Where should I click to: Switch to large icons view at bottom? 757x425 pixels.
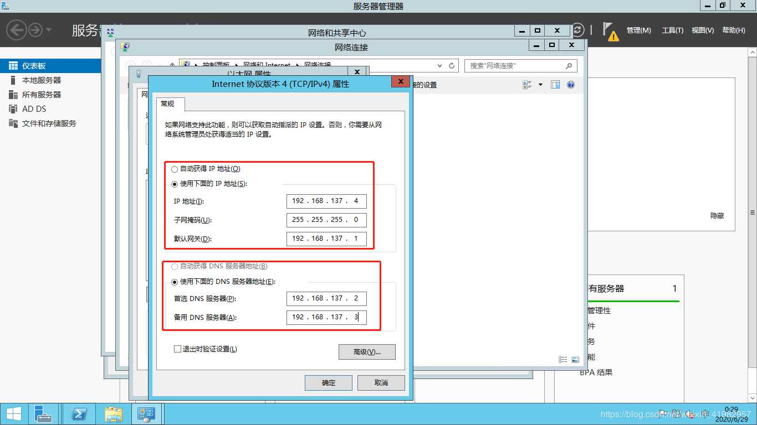coord(575,359)
